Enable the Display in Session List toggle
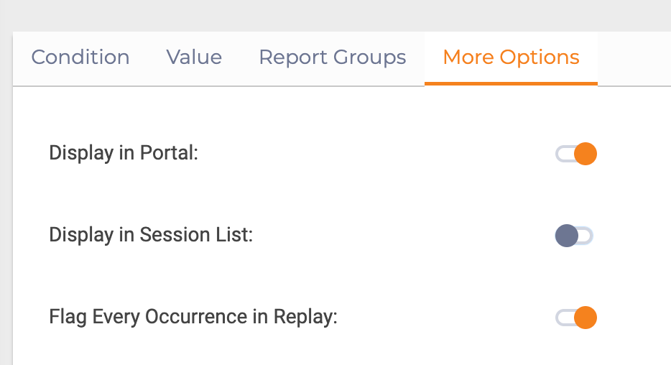This screenshot has height=365, width=671. 575,236
